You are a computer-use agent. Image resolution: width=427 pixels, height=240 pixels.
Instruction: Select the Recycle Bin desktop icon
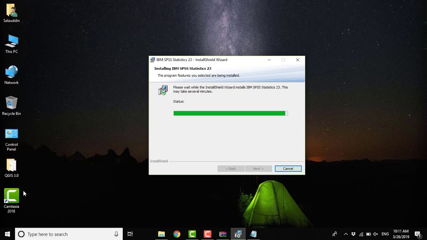tap(11, 106)
